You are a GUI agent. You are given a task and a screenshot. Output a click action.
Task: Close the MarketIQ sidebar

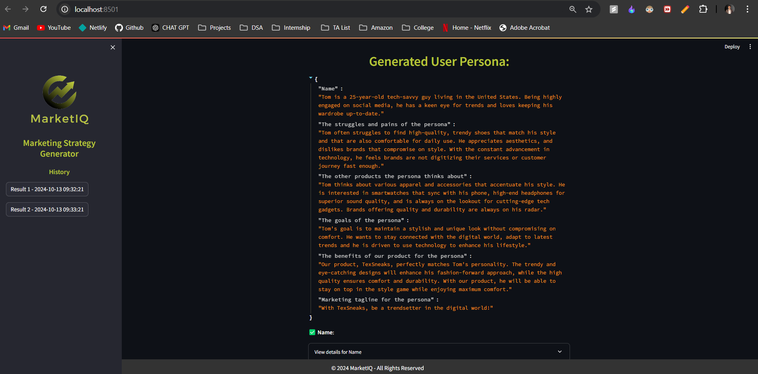click(x=113, y=48)
